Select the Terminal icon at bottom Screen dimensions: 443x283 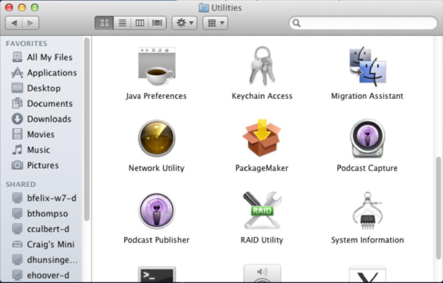tap(157, 274)
